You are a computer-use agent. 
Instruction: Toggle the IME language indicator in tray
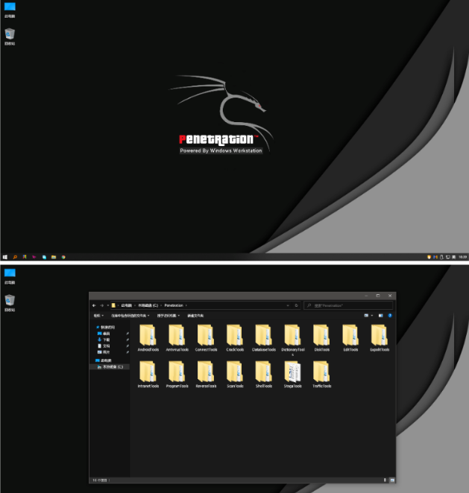pos(453,257)
